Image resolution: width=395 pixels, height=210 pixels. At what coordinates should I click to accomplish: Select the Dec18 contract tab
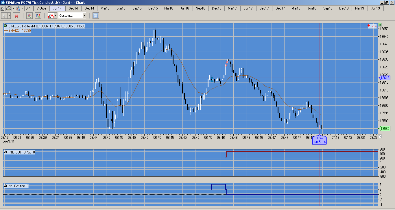[x=344, y=8]
